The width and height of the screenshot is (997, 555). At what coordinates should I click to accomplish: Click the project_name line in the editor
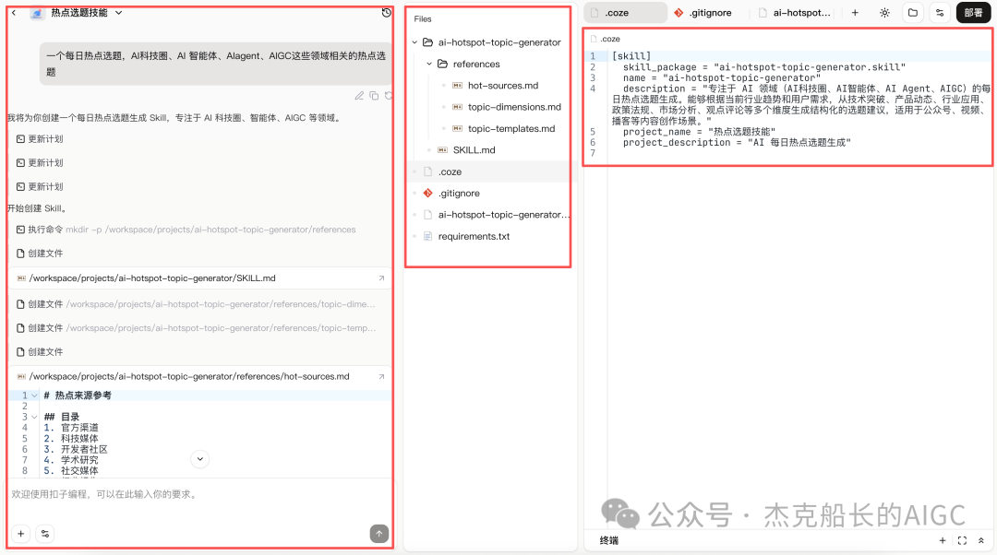click(x=699, y=132)
